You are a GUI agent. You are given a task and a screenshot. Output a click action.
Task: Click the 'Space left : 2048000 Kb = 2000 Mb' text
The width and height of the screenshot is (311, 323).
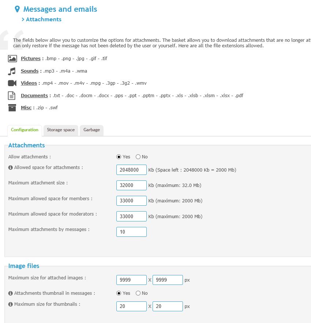point(196,170)
